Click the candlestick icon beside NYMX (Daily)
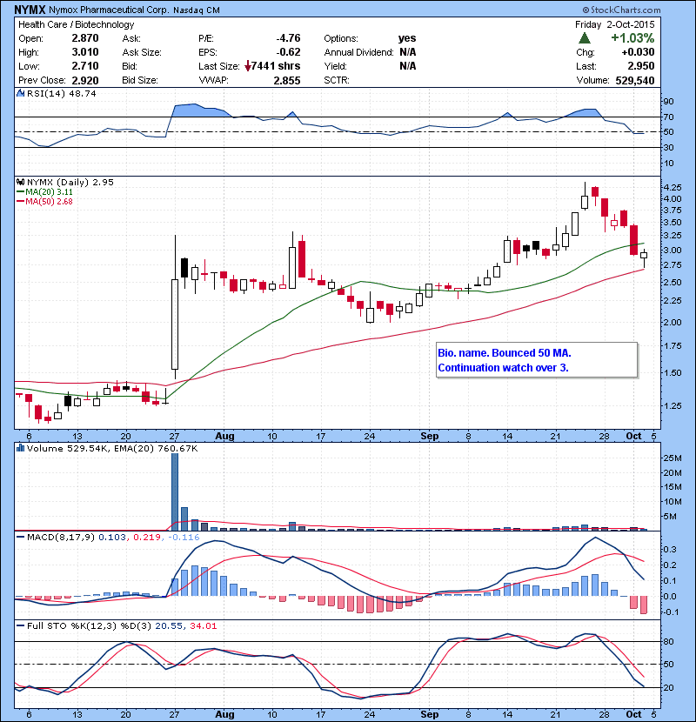The width and height of the screenshot is (696, 722). [x=20, y=182]
